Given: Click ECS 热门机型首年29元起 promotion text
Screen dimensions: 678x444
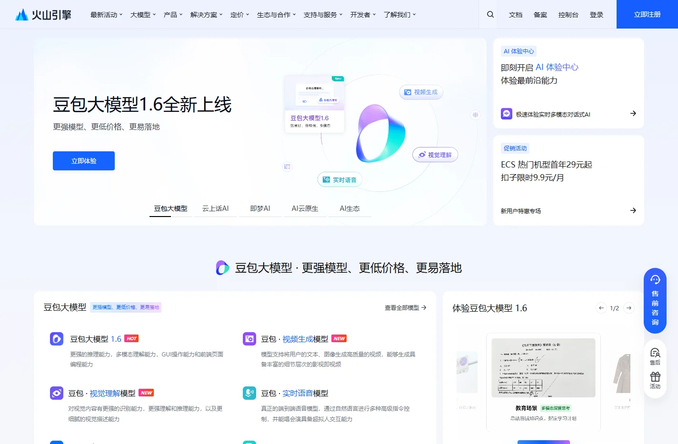Looking at the screenshot, I should pyautogui.click(x=547, y=165).
